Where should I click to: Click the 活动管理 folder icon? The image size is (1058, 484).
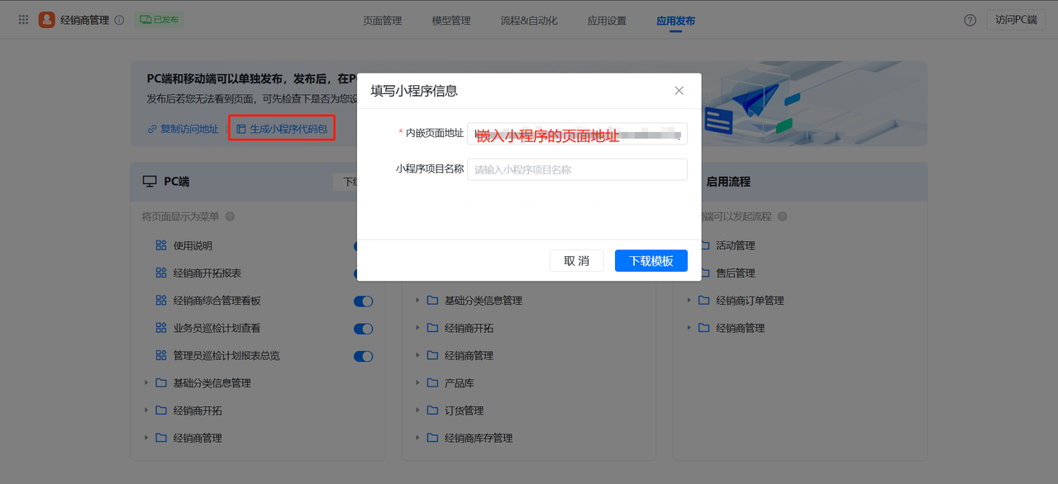(x=704, y=245)
